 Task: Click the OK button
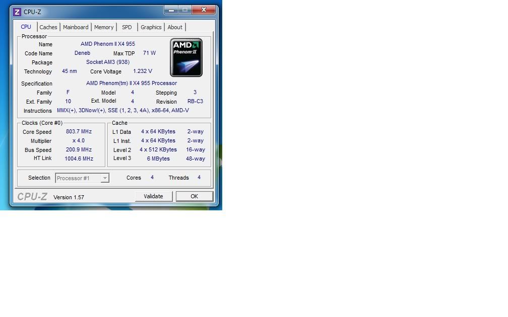coord(195,196)
